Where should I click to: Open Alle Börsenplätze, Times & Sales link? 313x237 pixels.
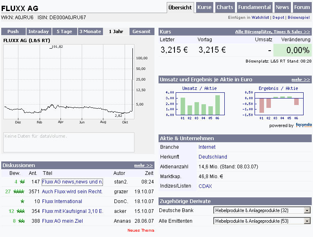coord(273,32)
